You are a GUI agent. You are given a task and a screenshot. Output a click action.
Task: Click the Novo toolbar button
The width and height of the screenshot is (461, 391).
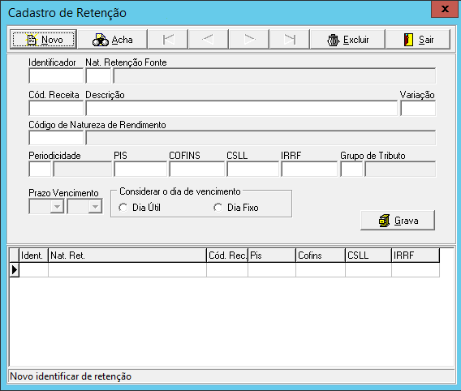point(44,39)
